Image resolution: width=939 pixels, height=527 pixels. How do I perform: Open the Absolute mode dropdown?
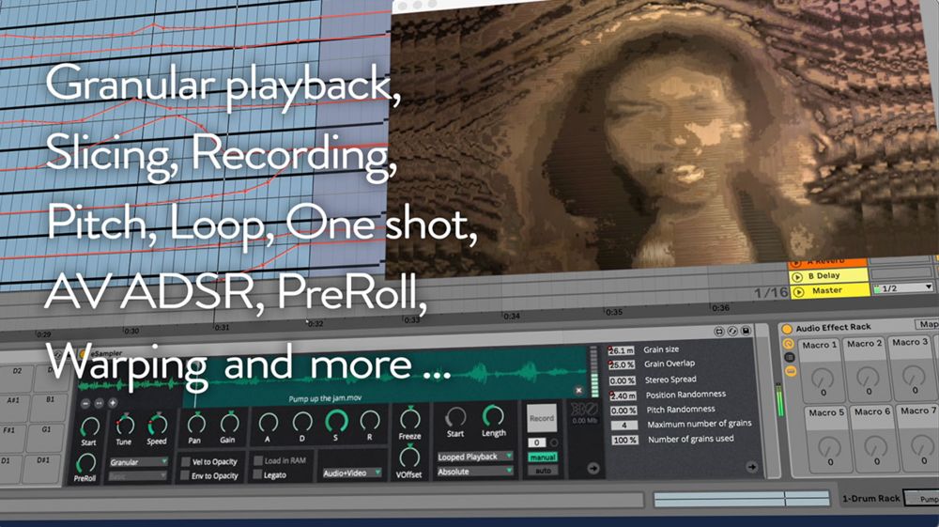(474, 472)
